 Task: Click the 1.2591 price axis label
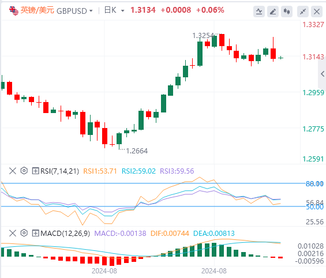[x=313, y=159]
